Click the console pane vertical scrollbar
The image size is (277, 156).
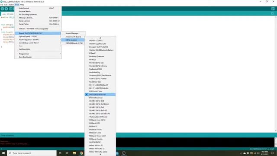pyautogui.click(x=276, y=143)
